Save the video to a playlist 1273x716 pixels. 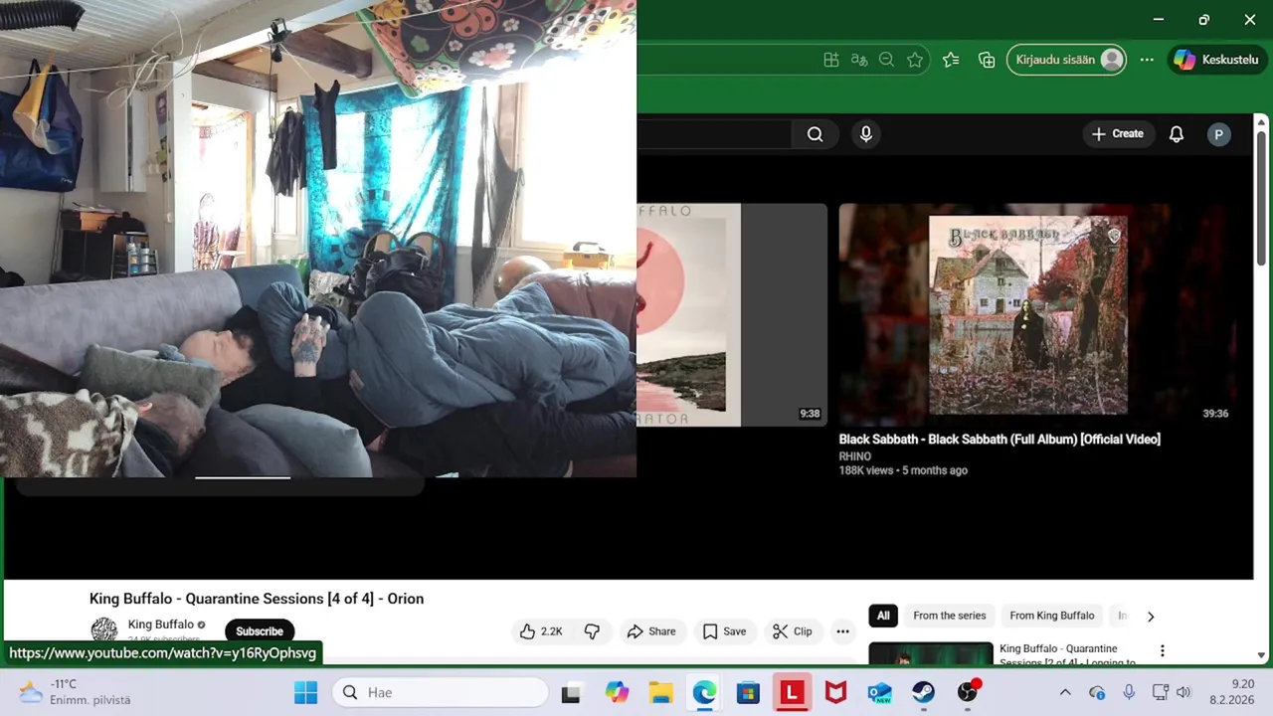coord(724,631)
